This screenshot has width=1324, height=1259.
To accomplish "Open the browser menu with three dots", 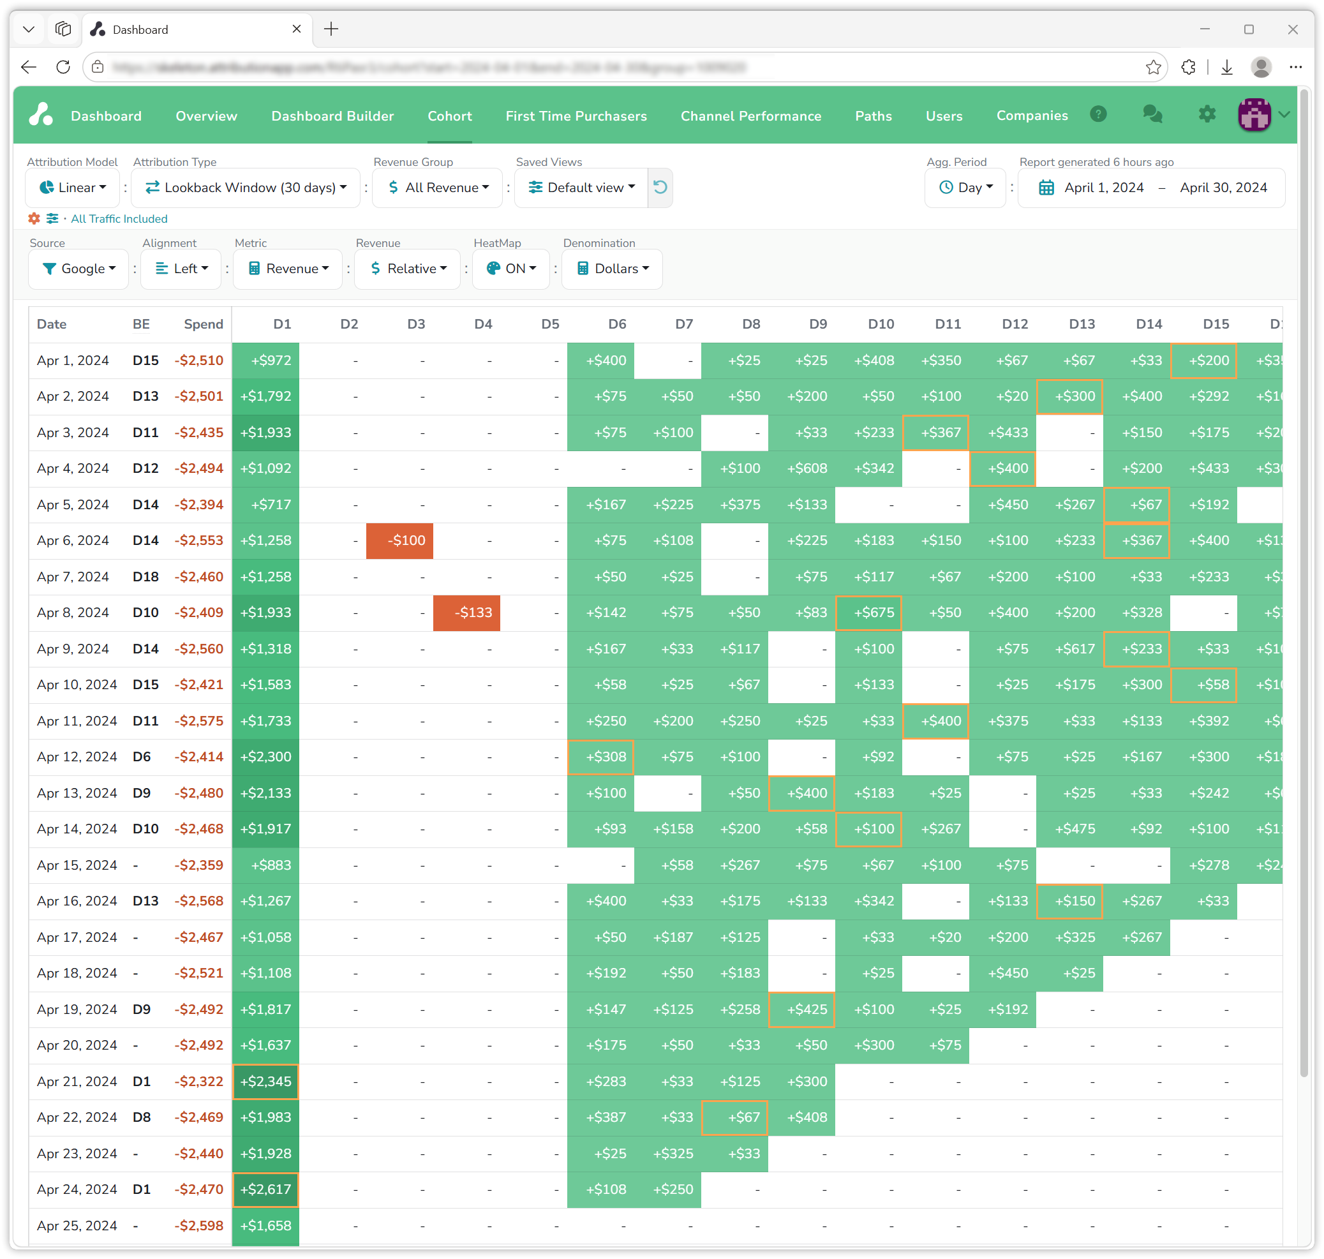I will click(1295, 67).
